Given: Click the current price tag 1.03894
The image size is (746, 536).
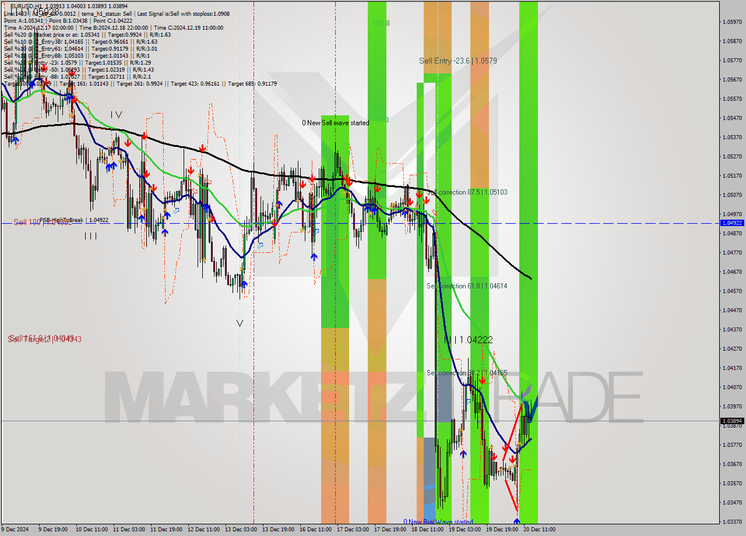Looking at the screenshot, I should (x=732, y=421).
